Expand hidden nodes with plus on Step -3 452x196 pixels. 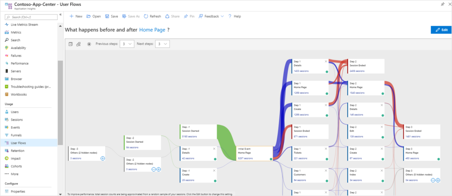coord(102,158)
